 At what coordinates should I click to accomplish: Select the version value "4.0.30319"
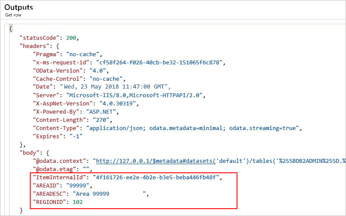coord(118,103)
